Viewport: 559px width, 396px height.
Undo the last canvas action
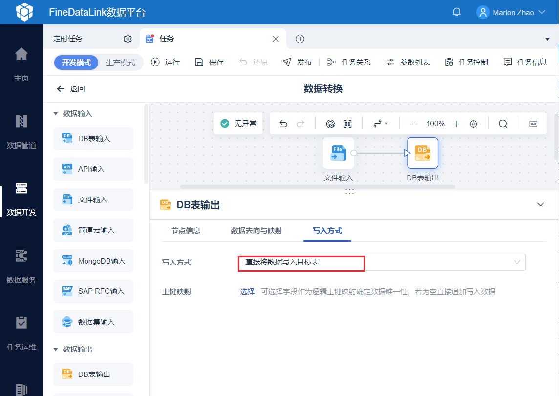(283, 124)
